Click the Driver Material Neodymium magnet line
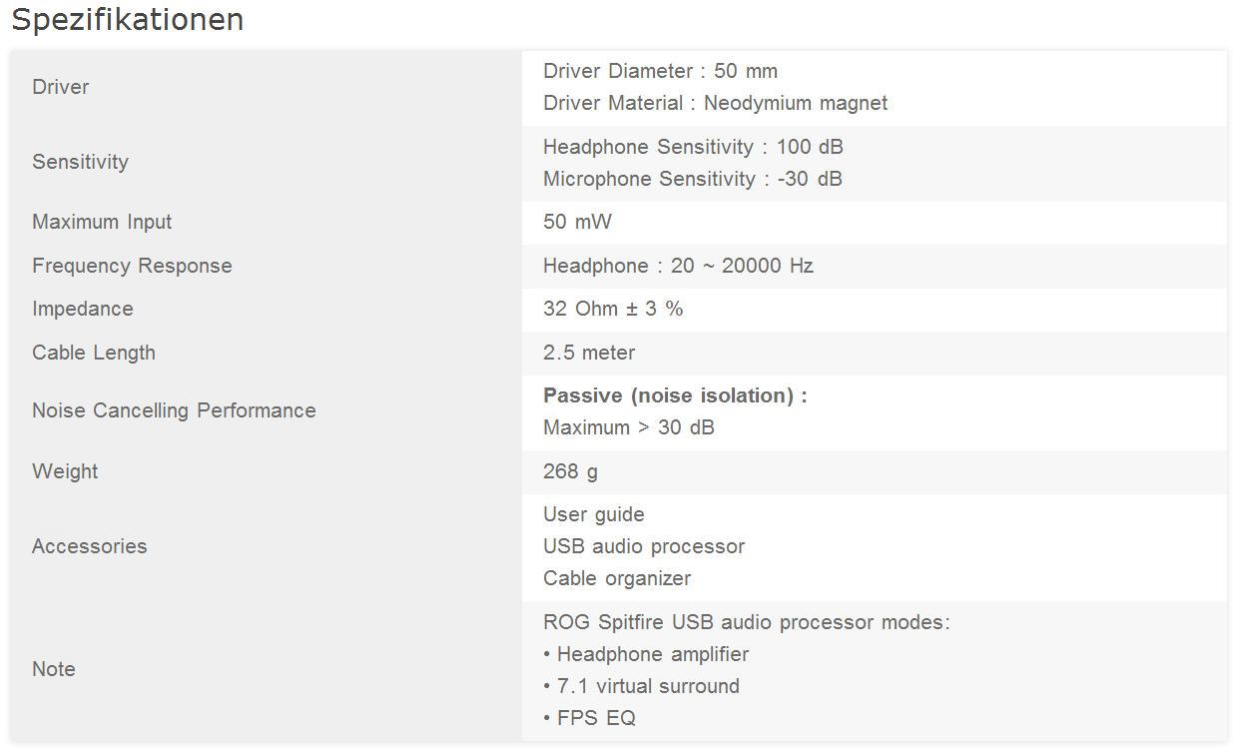 715,103
